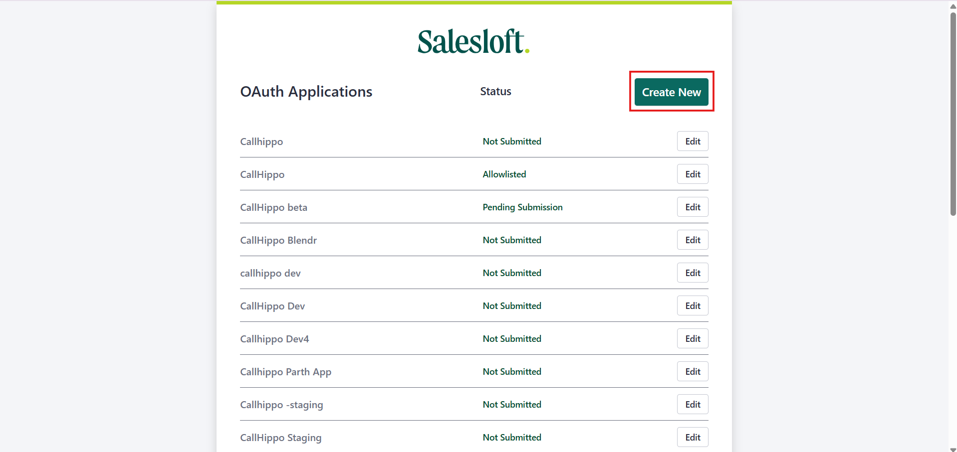Viewport: 957px width, 452px height.
Task: Edit the CallHippo Staging application
Action: coord(693,437)
